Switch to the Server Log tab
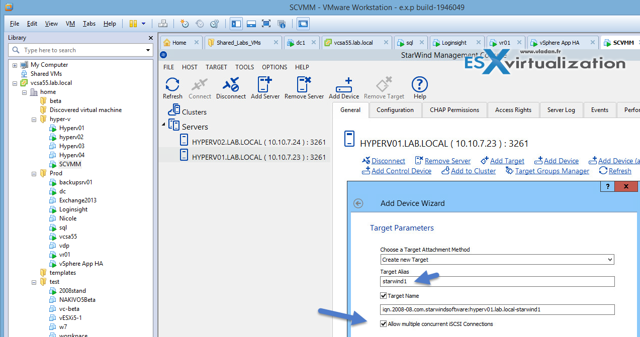 (x=562, y=110)
